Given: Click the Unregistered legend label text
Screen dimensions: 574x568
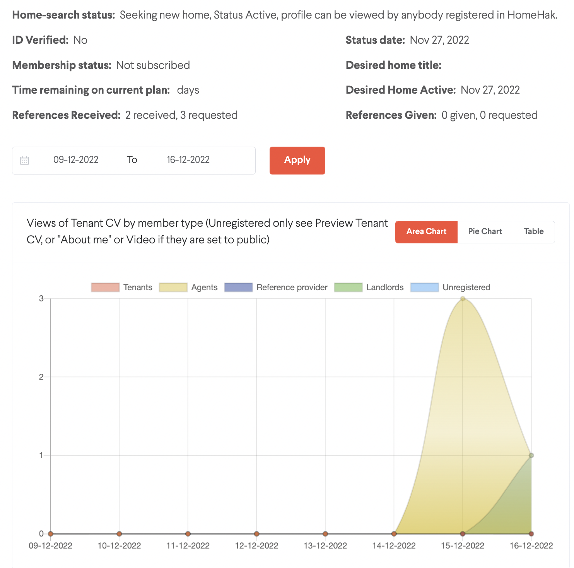Looking at the screenshot, I should coord(466,287).
